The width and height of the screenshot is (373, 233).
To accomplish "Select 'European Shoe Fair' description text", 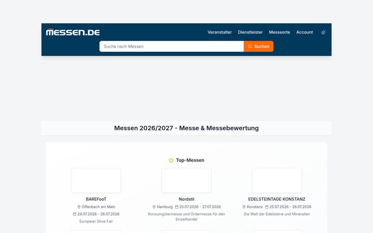I will click(x=96, y=221).
